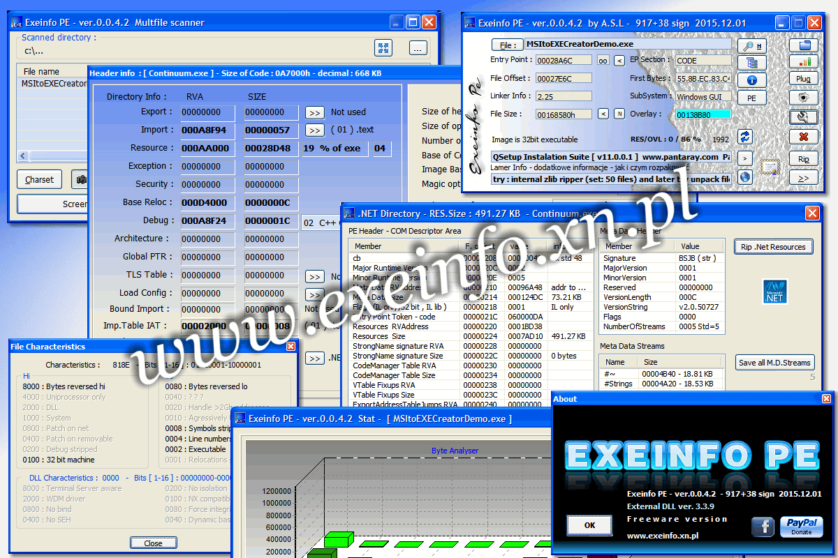This screenshot has height=558, width=838.
Task: Click the >> button in the Export row
Action: (315, 112)
